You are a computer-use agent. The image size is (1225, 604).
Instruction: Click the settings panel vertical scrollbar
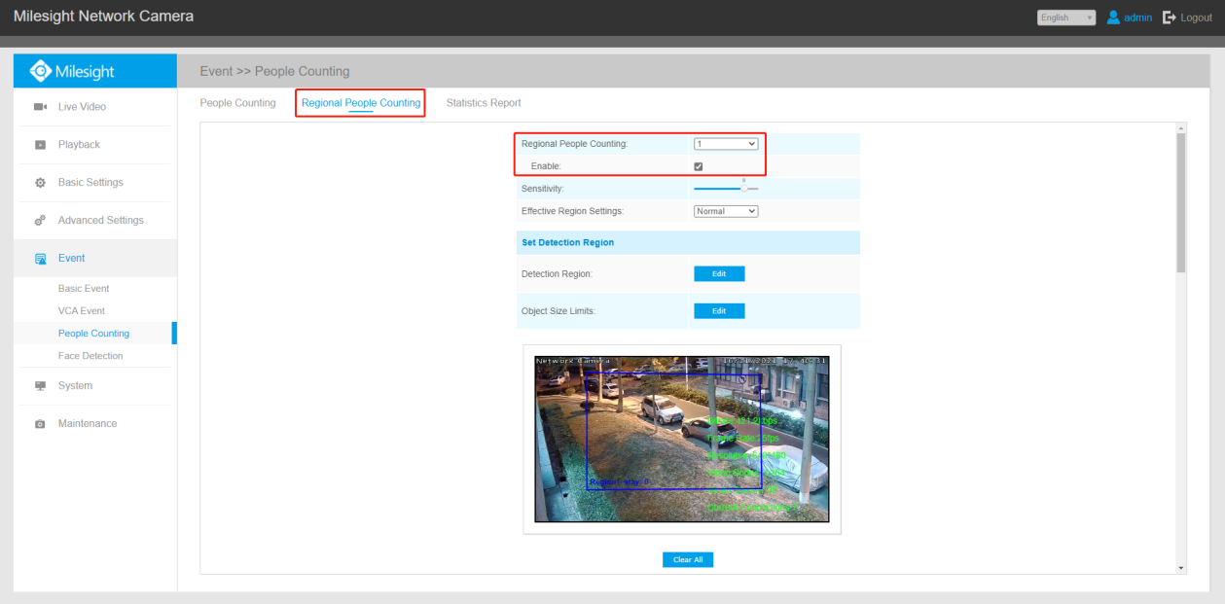pyautogui.click(x=1181, y=202)
